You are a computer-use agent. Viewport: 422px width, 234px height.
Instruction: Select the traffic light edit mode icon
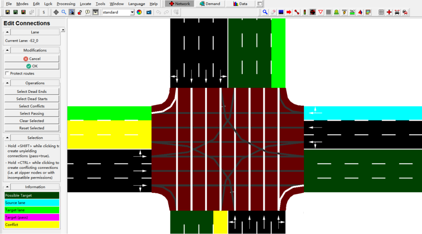pyautogui.click(x=305, y=12)
